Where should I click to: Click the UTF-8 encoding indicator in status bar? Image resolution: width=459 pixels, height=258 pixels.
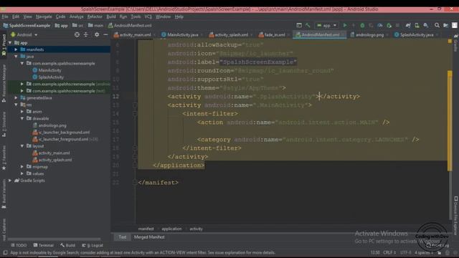pyautogui.click(x=405, y=252)
